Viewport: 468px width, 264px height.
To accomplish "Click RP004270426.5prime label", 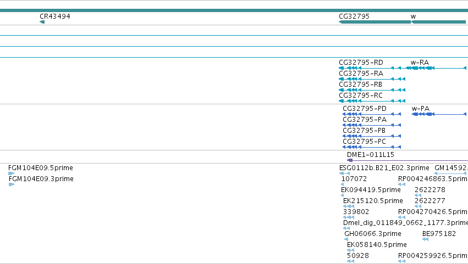I will click(x=433, y=212).
